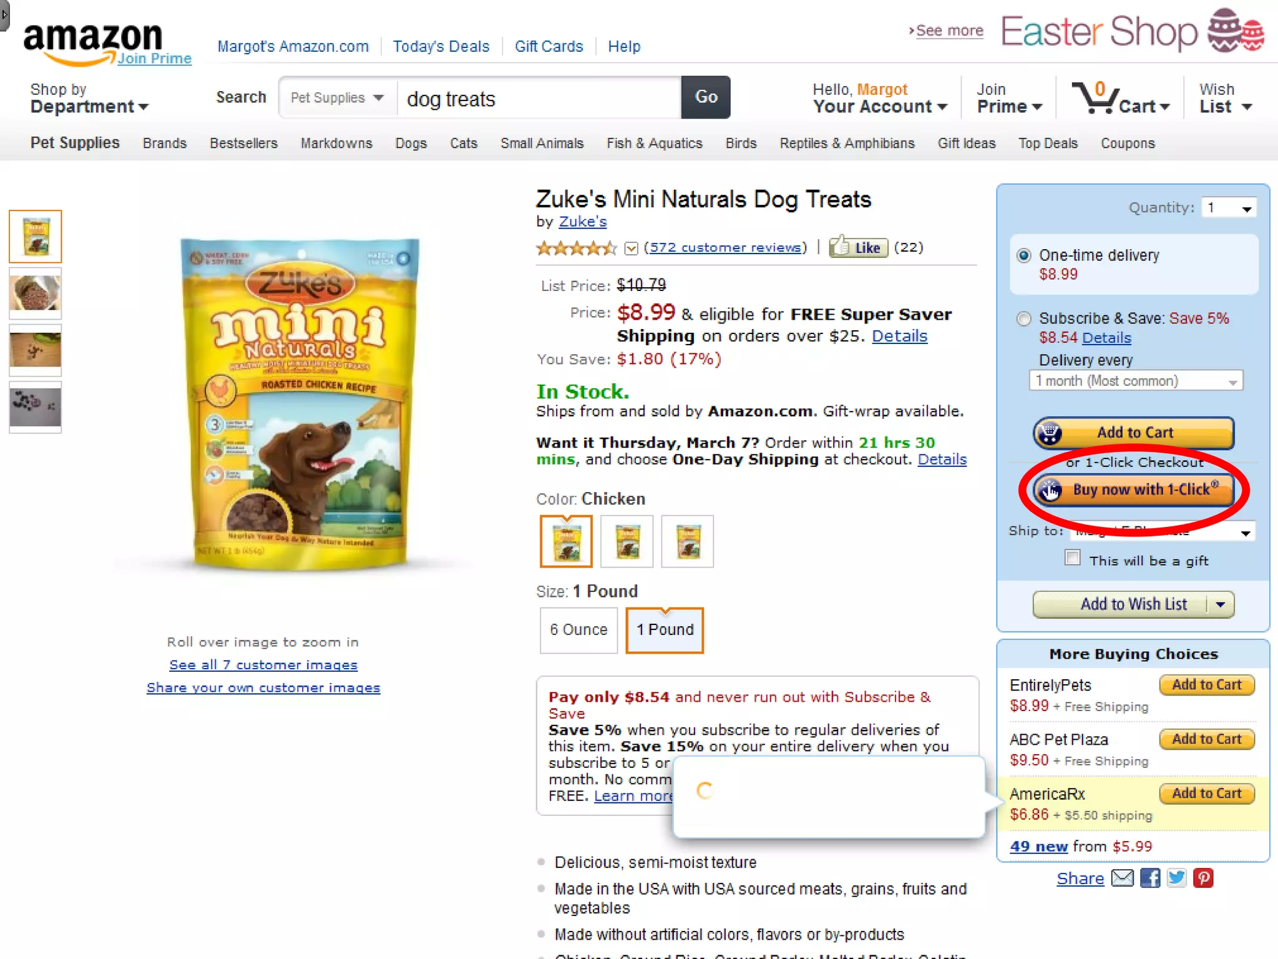The image size is (1278, 959).
Task: Select the second color variant swatch
Action: click(627, 541)
